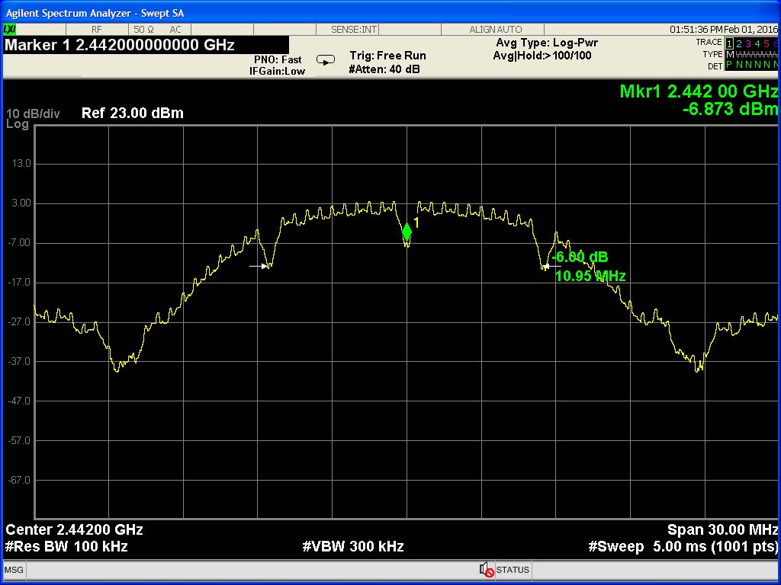Click the left bandwidth arrow marker
The width and height of the screenshot is (781, 585).
tap(259, 266)
